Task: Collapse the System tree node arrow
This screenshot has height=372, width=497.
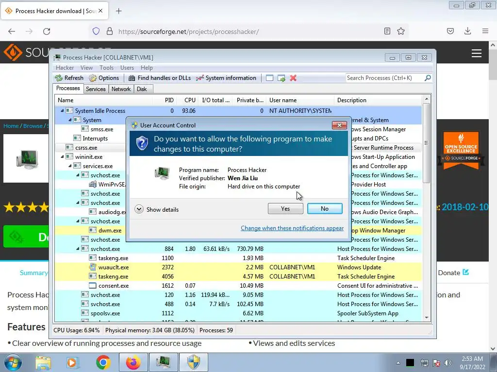Action: point(70,120)
